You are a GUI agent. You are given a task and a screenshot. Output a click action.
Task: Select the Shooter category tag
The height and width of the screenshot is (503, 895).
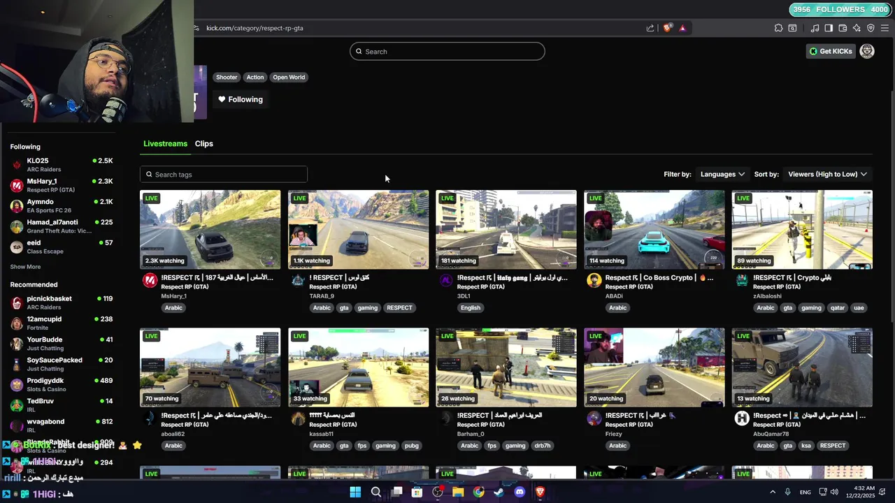click(227, 77)
